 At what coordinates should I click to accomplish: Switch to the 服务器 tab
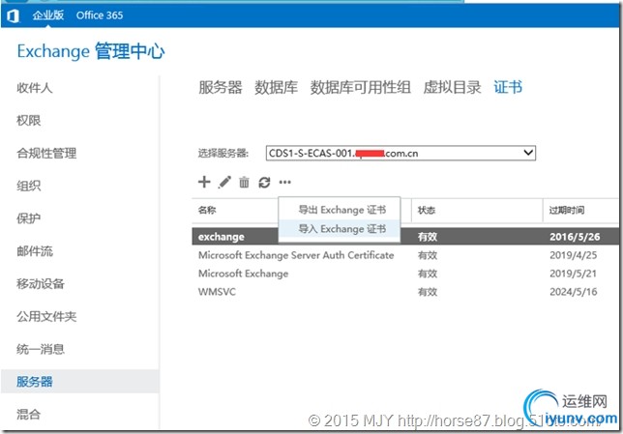pyautogui.click(x=221, y=87)
